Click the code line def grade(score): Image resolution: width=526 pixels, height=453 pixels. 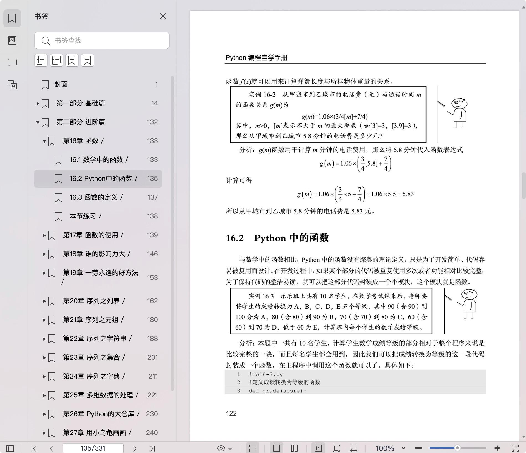pos(277,391)
